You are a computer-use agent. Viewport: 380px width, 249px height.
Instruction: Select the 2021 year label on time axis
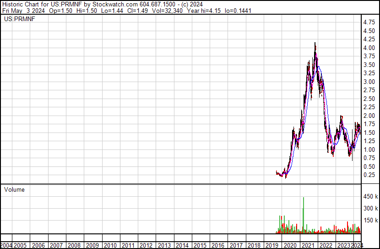[307, 245]
